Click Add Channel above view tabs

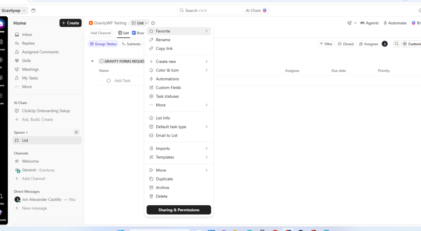point(101,33)
